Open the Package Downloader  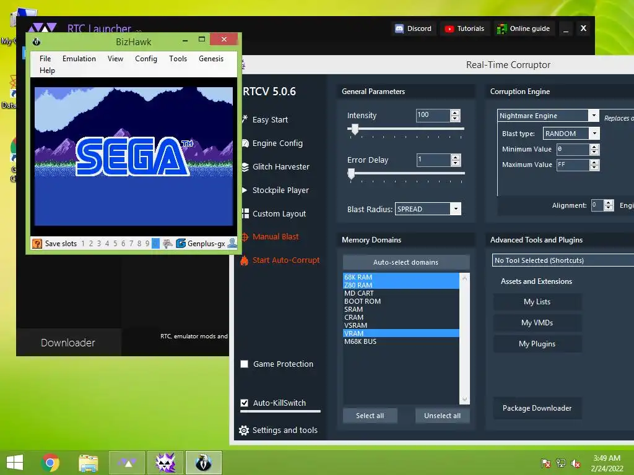click(537, 408)
